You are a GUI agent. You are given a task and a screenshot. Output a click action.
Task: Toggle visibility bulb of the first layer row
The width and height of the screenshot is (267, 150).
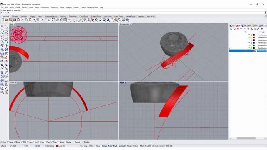click(249, 35)
